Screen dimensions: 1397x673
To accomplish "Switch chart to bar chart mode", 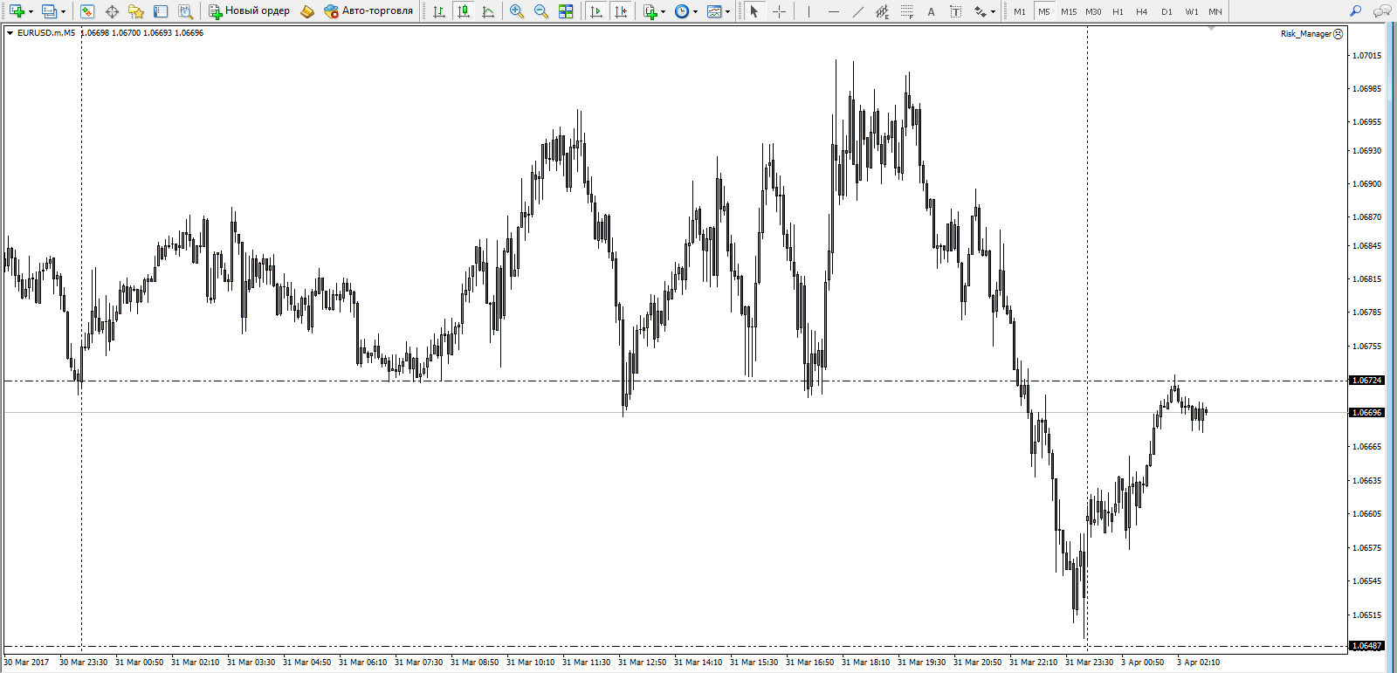I will click(x=439, y=11).
